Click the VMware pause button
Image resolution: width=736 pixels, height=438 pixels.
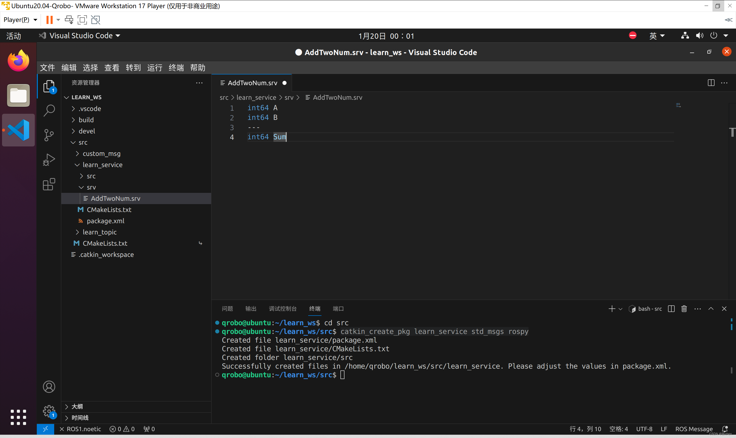tap(49, 20)
